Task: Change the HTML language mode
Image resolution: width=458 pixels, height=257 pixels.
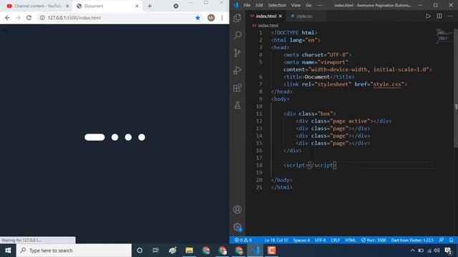Action: 350,240
